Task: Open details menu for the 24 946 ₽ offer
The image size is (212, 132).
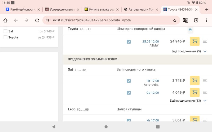Action: (x=205, y=41)
